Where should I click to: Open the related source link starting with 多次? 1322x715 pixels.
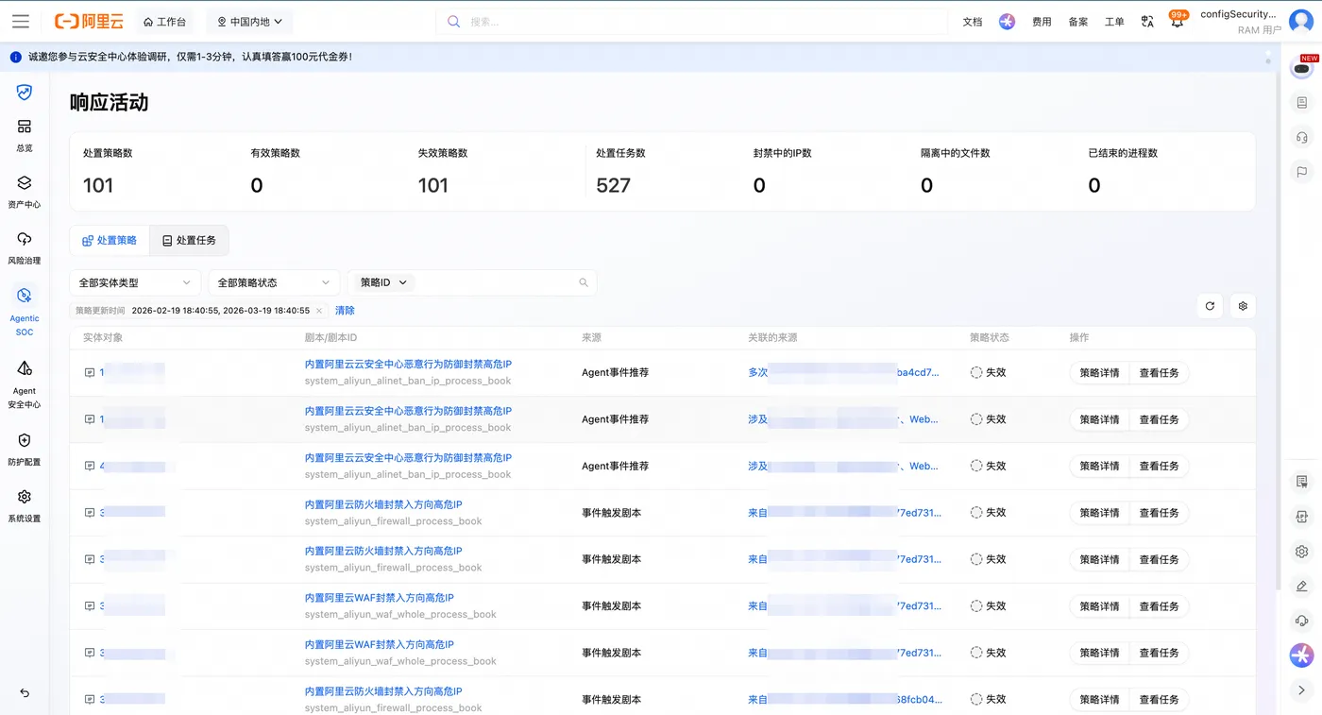click(x=844, y=373)
